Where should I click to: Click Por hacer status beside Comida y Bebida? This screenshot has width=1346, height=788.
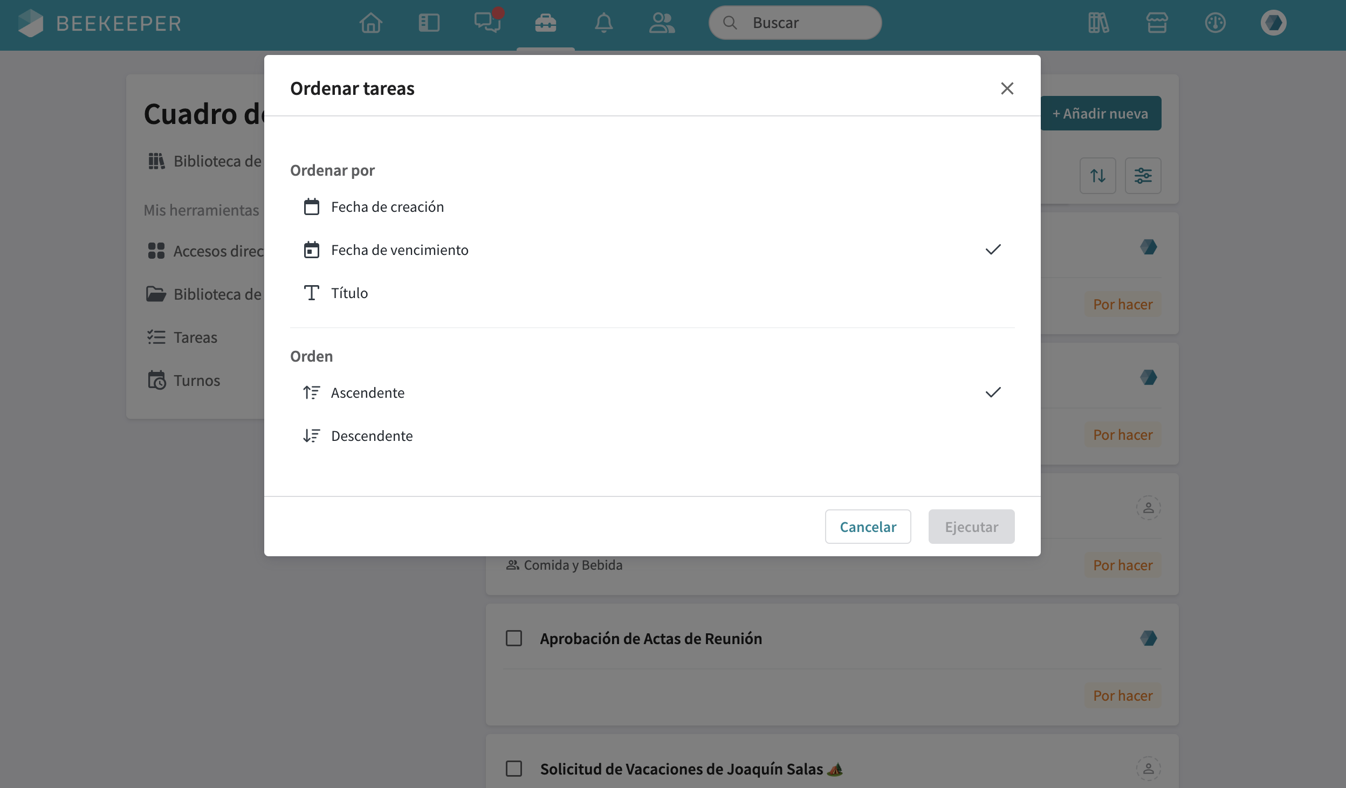click(1123, 565)
